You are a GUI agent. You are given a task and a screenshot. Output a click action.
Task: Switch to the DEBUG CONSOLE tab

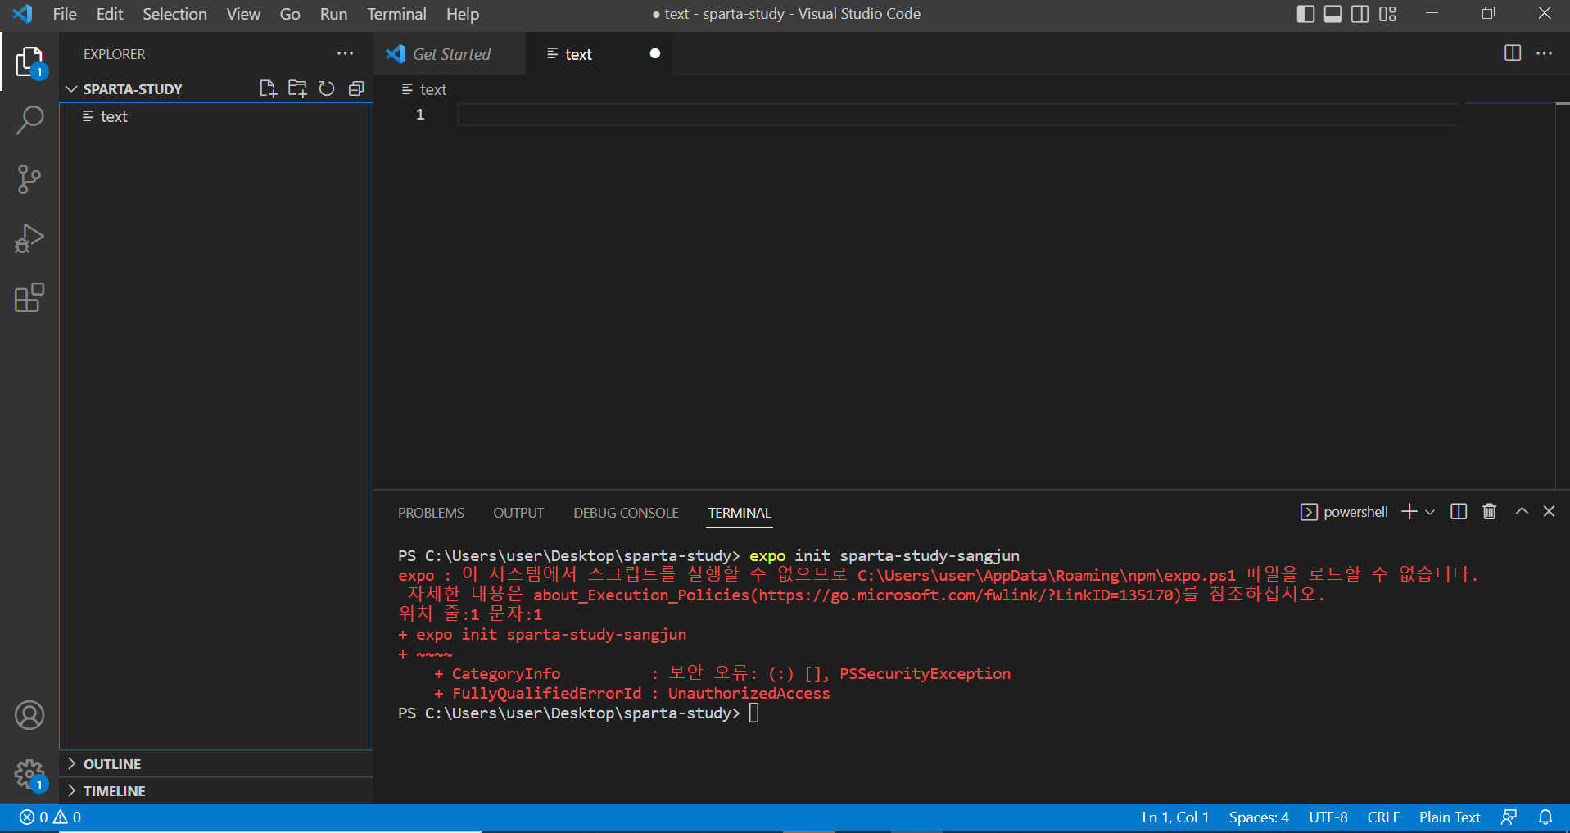[x=626, y=513]
